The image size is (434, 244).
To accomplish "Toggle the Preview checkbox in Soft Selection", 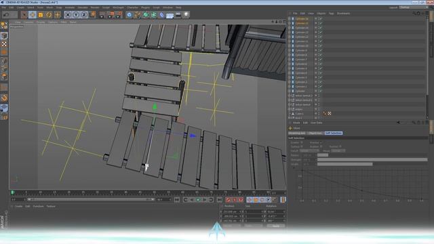I will click(x=321, y=142).
